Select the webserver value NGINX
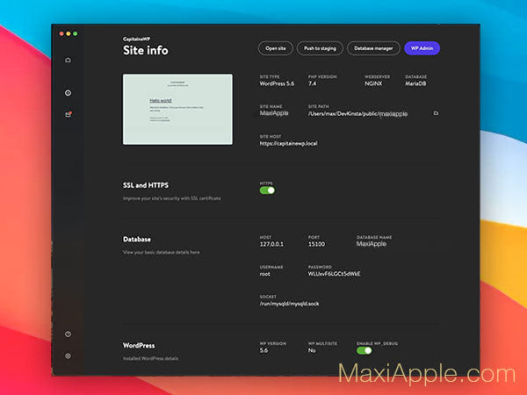 pyautogui.click(x=373, y=83)
